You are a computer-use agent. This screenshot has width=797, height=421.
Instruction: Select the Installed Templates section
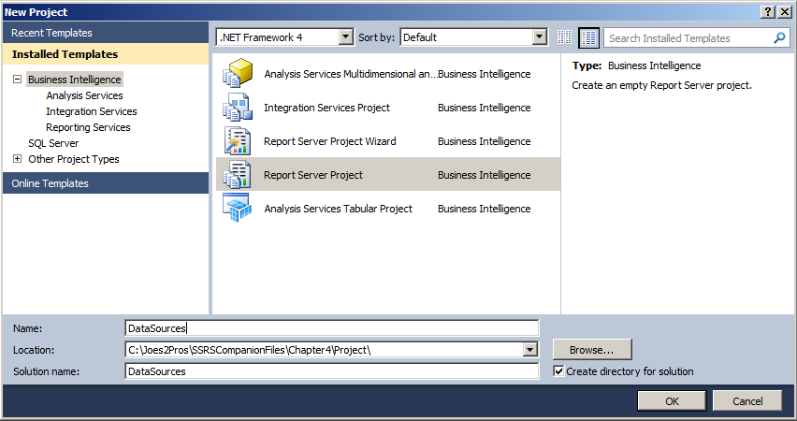pyautogui.click(x=105, y=54)
